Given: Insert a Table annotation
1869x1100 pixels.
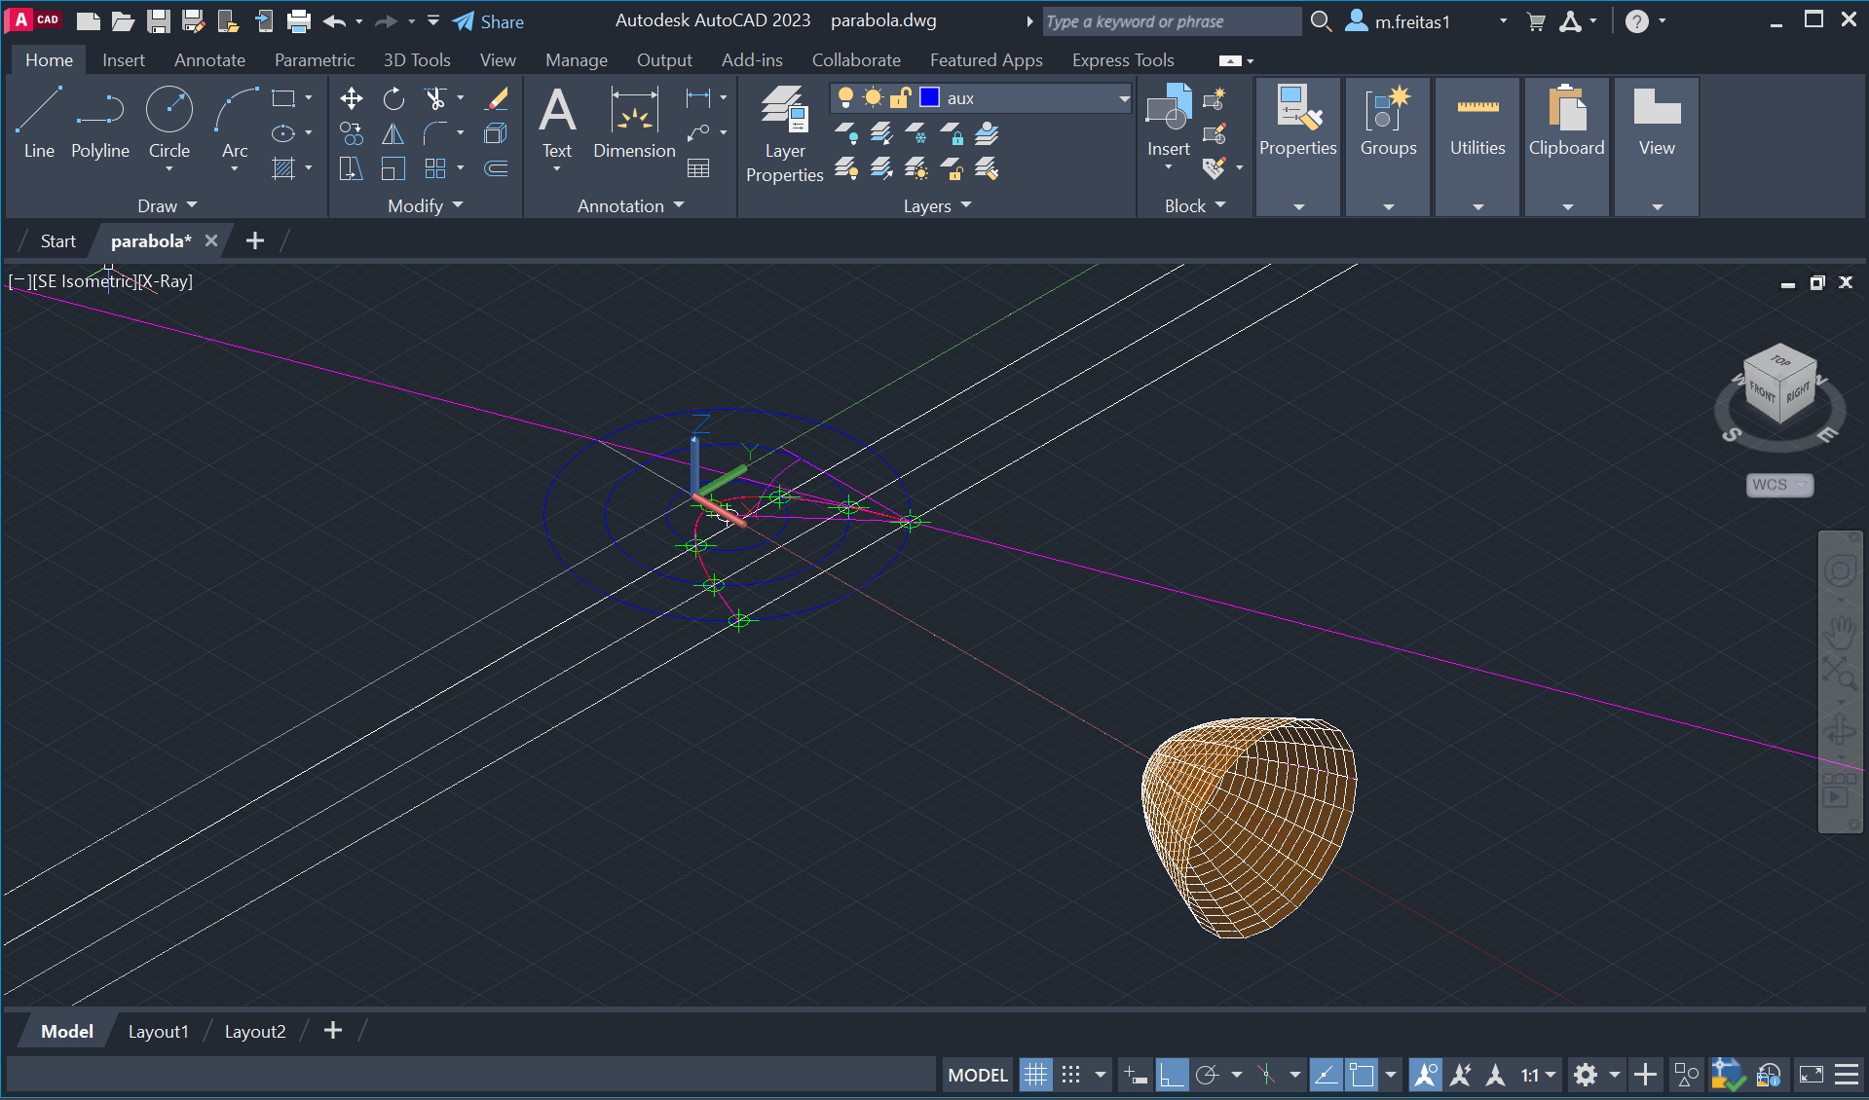Looking at the screenshot, I should (x=698, y=168).
